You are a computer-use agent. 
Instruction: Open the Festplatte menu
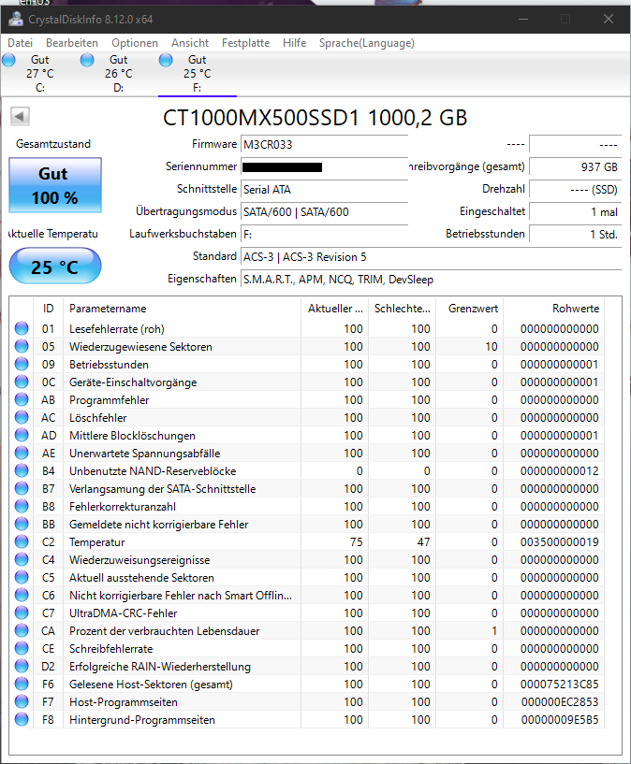coord(246,43)
